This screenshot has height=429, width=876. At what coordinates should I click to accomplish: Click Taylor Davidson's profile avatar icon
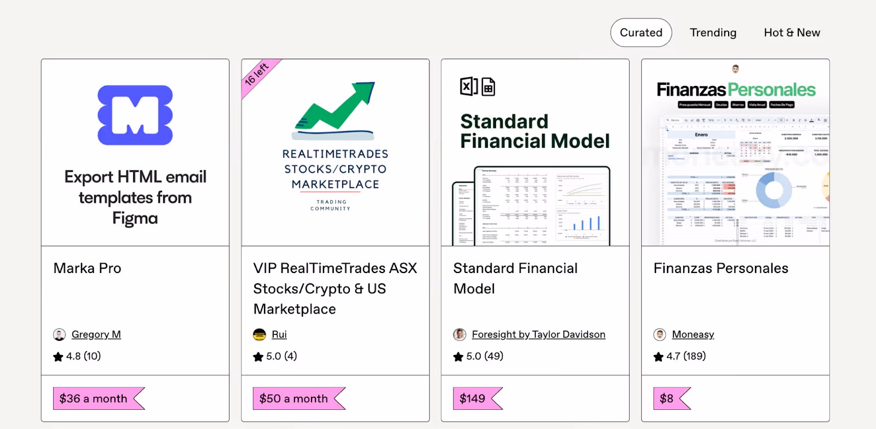460,335
